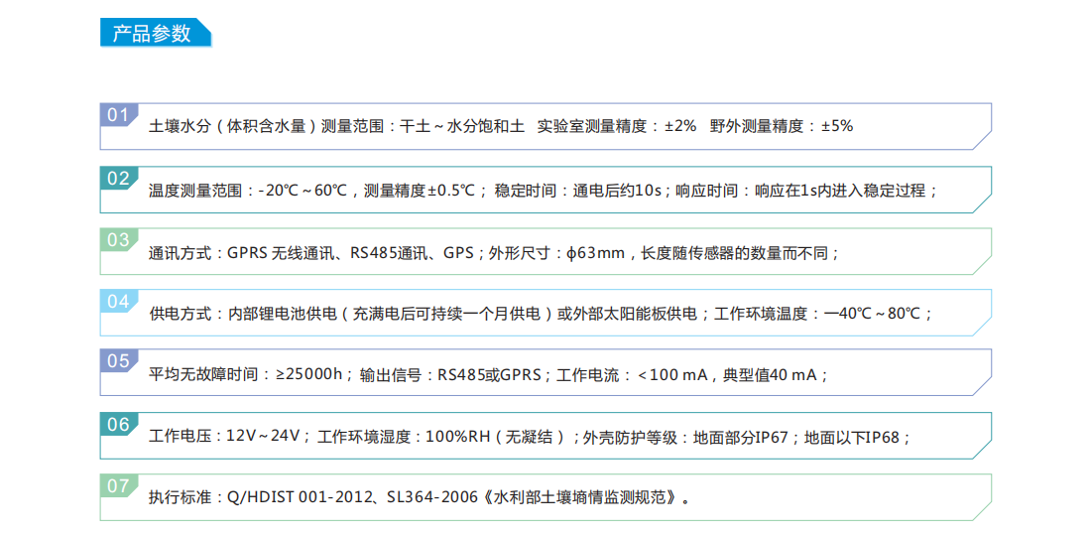
Task: Click the 02 teal number badge
Action: coord(118,179)
